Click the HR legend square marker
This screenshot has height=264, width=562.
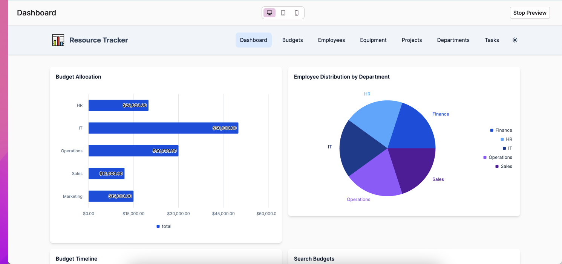[x=502, y=139]
